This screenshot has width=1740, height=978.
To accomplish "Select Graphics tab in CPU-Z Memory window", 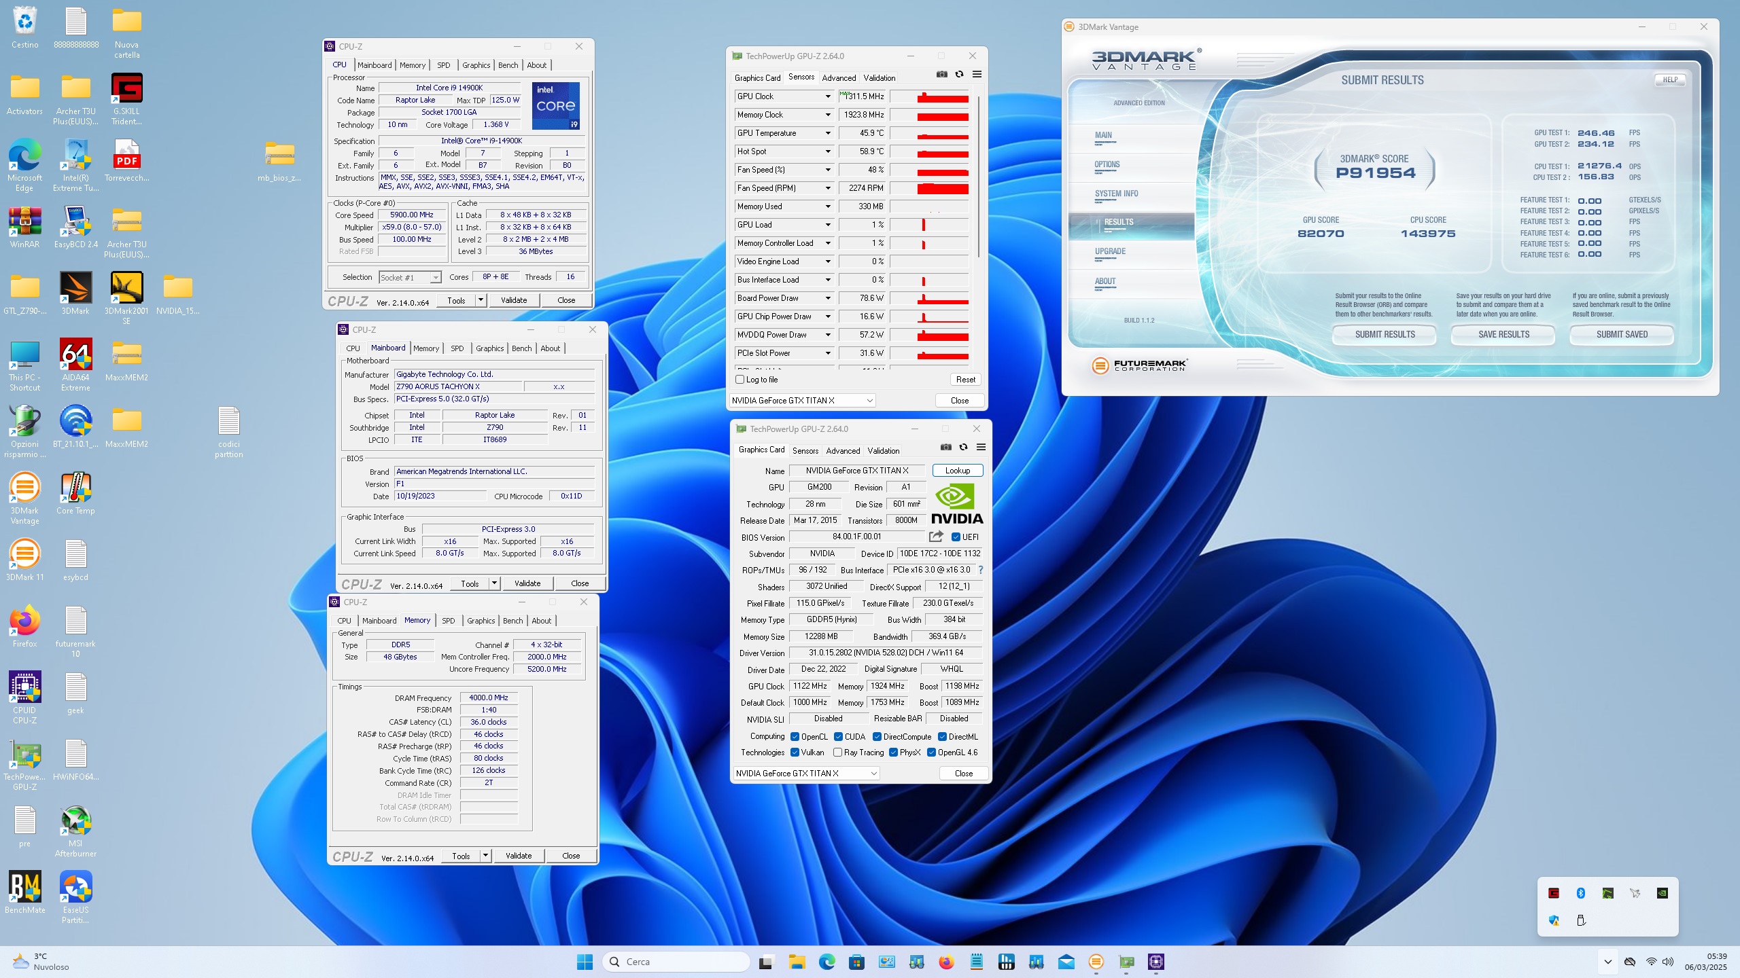I will pos(481,621).
